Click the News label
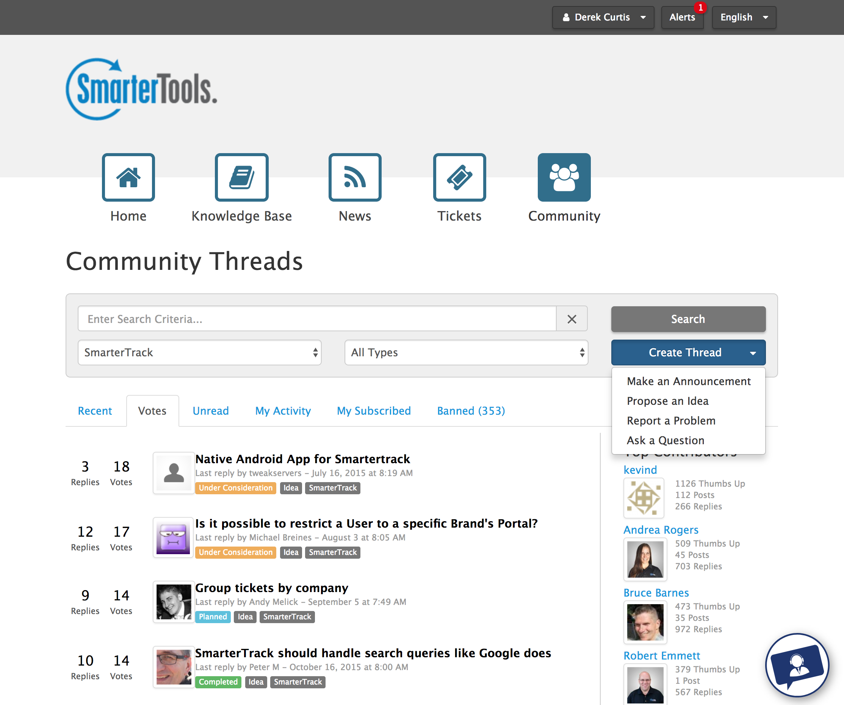This screenshot has width=844, height=705. (355, 216)
